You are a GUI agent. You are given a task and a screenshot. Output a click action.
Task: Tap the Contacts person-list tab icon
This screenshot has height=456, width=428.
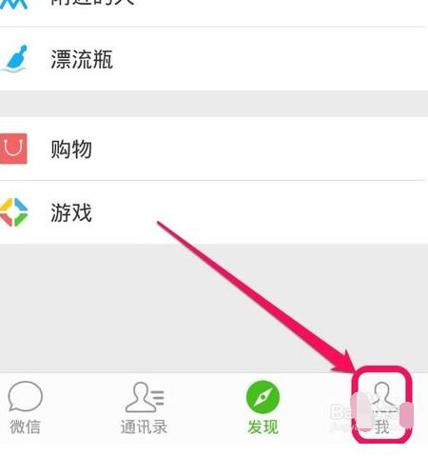point(145,397)
